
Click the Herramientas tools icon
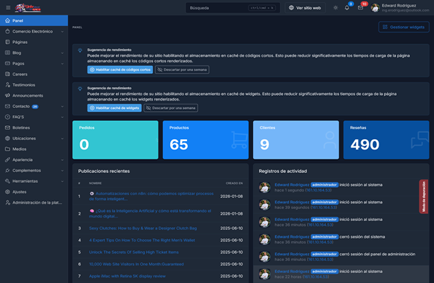[x=7, y=181]
